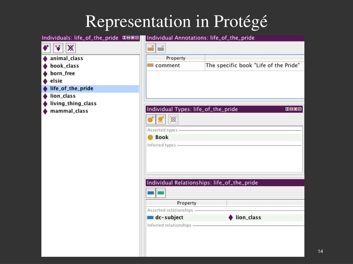Click the remove annotation icon
353x264 pixels.
click(161, 48)
